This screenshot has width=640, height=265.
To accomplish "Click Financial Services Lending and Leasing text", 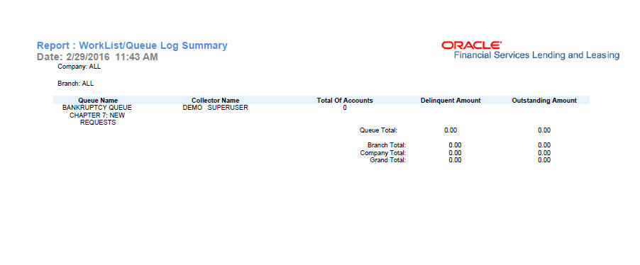I will pos(536,55).
